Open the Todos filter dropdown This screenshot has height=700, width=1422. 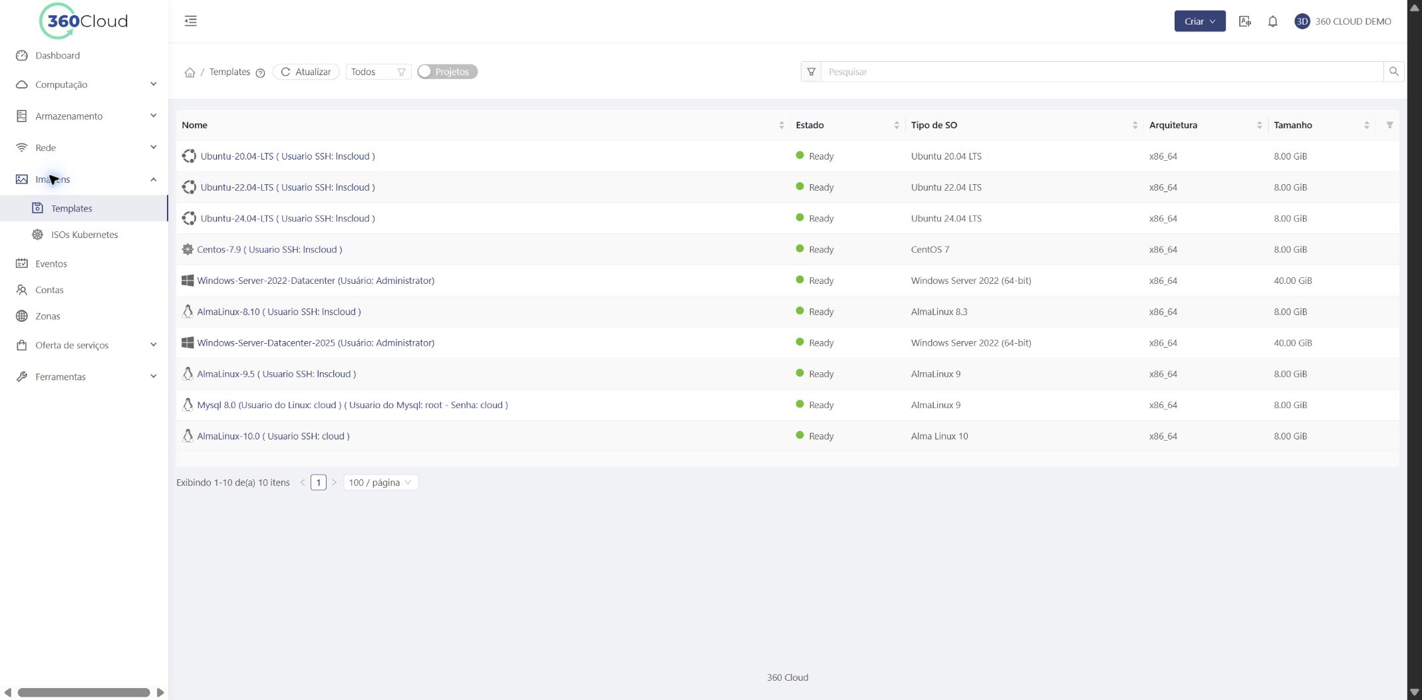click(378, 72)
